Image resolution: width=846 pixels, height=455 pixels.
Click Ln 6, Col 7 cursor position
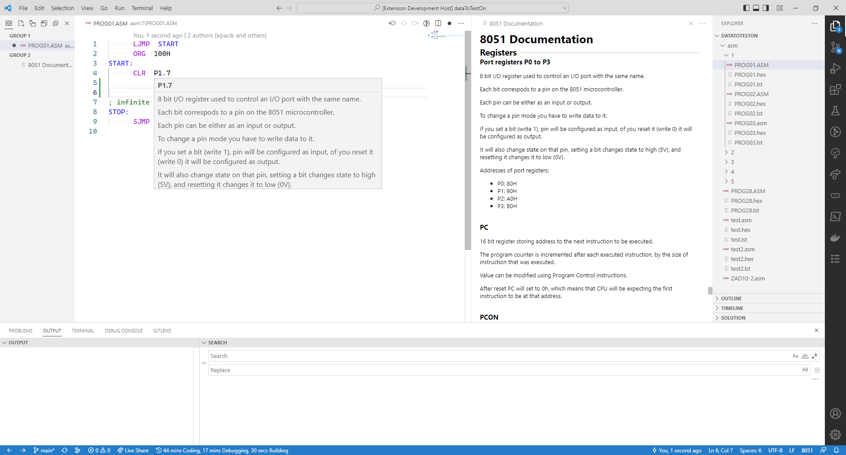click(x=721, y=450)
